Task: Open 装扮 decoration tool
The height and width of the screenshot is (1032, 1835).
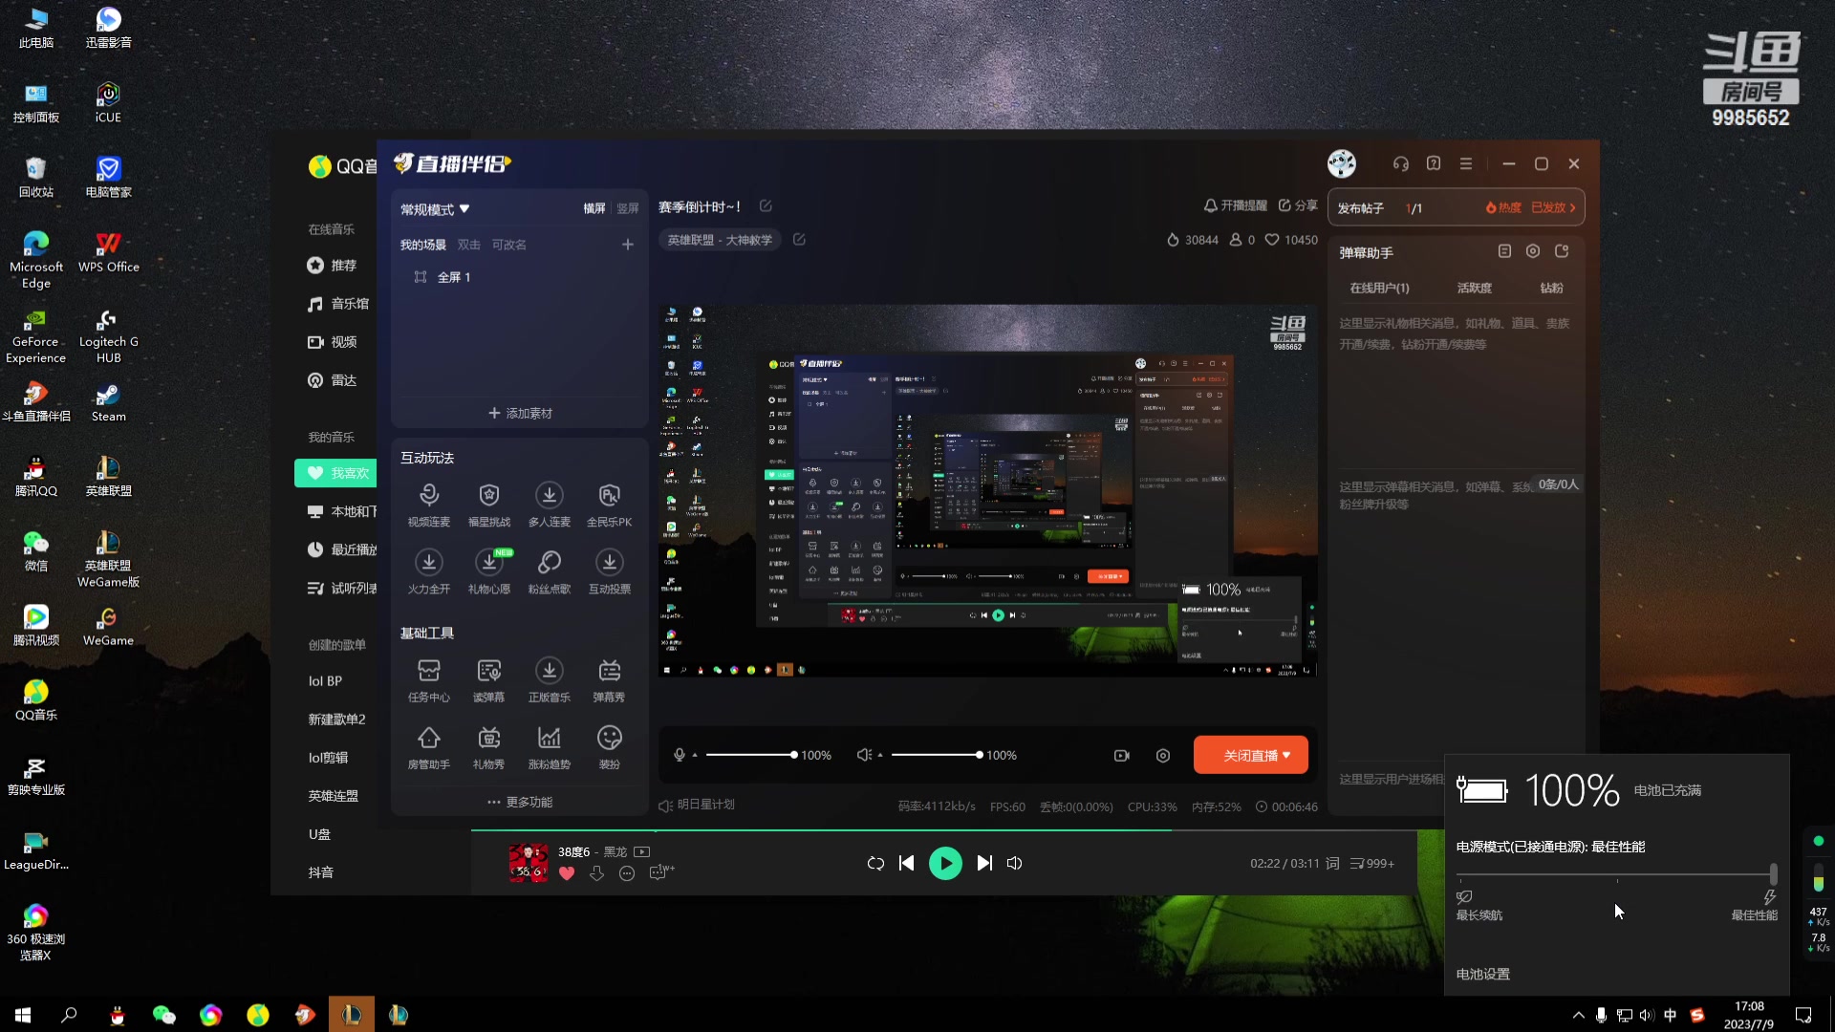Action: pyautogui.click(x=610, y=747)
